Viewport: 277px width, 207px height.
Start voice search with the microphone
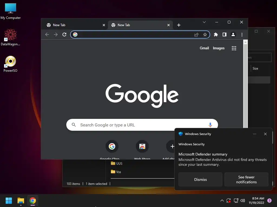point(210,125)
